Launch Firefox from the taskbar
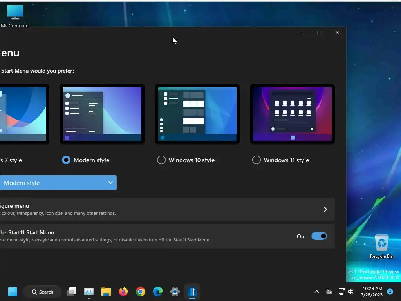The width and height of the screenshot is (401, 301). pyautogui.click(x=123, y=292)
